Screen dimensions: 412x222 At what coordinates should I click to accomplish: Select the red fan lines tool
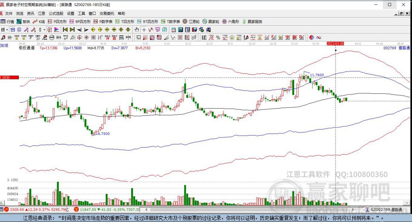tap(145, 37)
